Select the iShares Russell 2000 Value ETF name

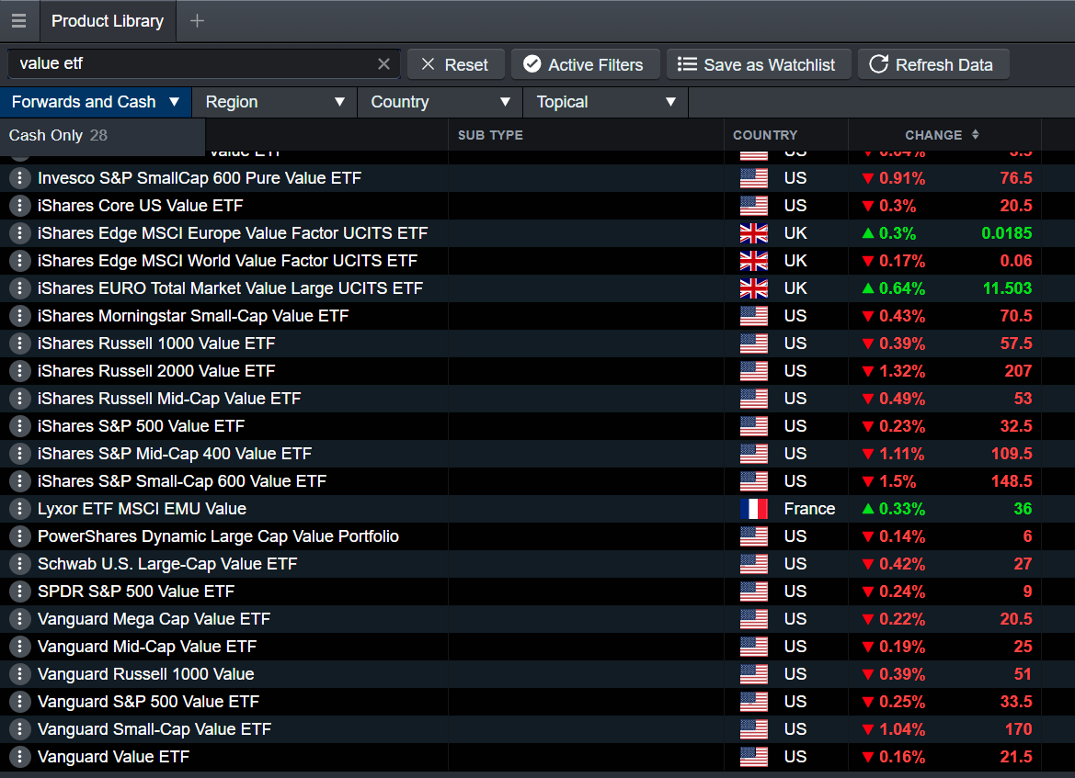pyautogui.click(x=156, y=371)
